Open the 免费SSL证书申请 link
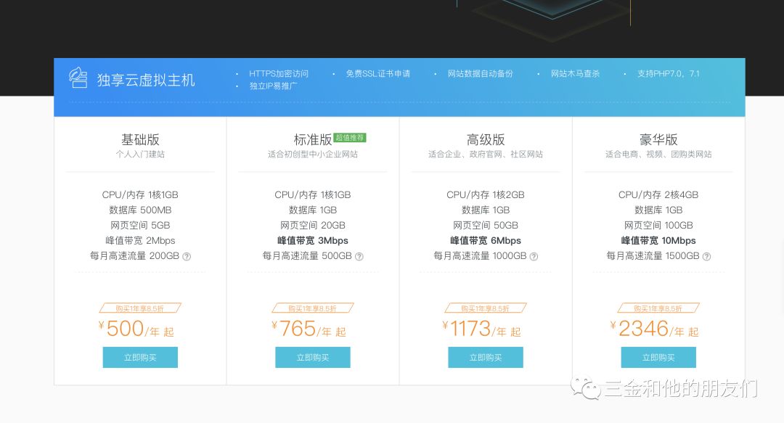Image resolution: width=784 pixels, height=423 pixels. pyautogui.click(x=378, y=73)
